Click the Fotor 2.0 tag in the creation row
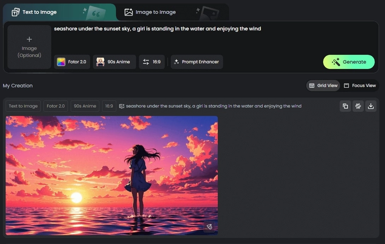This screenshot has width=385, height=244. coord(56,106)
